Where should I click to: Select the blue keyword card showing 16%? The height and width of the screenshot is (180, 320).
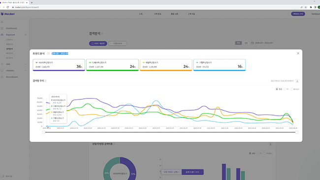click(x=220, y=65)
